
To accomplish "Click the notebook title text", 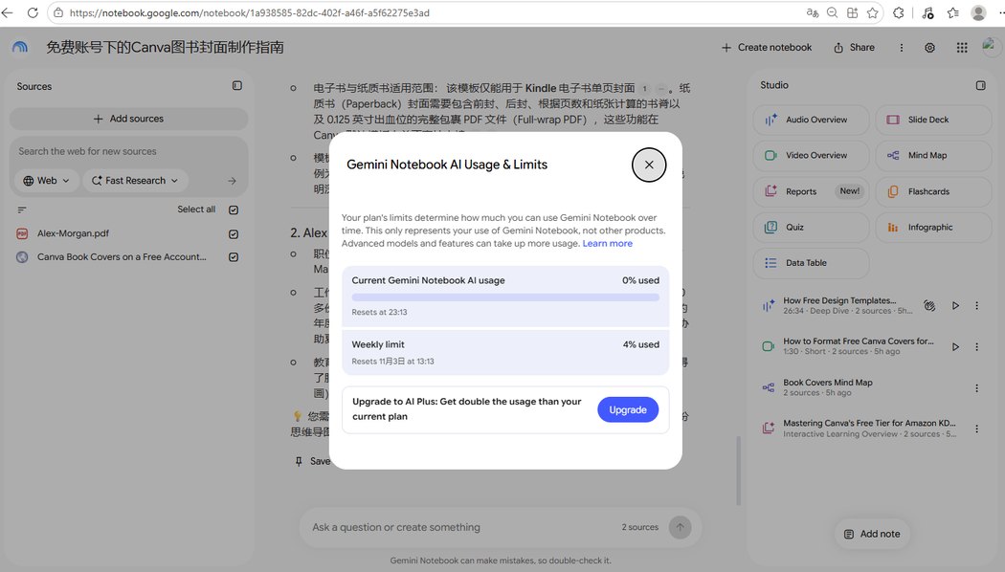I will pos(165,48).
